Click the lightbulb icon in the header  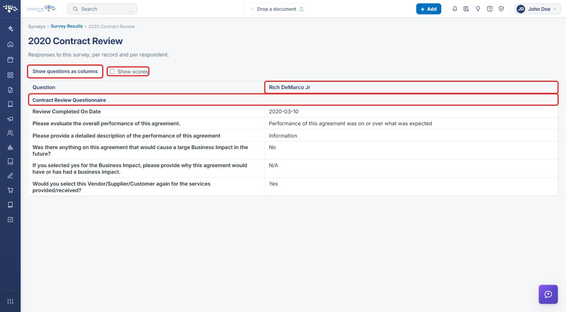[478, 9]
